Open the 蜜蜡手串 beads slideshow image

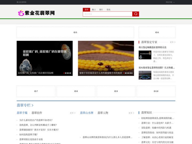[106, 58]
